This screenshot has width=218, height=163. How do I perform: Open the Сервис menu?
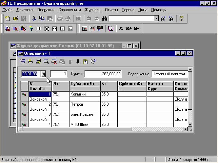[x=128, y=10]
